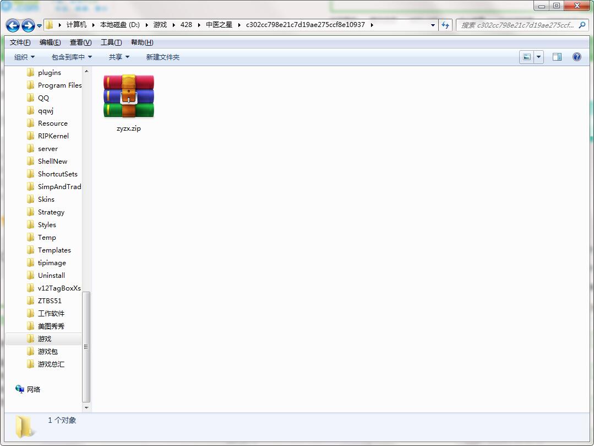
Task: Select the Strategy folder in the tree
Action: click(x=46, y=212)
